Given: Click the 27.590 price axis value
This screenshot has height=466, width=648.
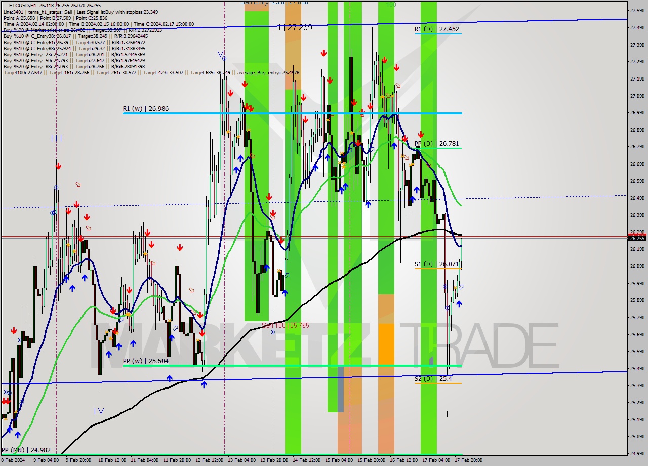Looking at the screenshot, I should pos(637,10).
